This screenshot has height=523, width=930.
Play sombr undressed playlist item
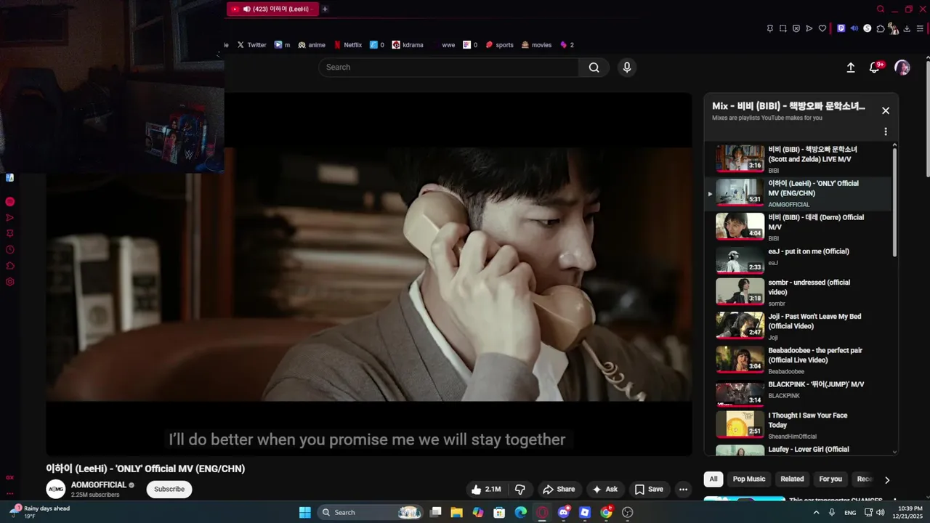coord(799,293)
